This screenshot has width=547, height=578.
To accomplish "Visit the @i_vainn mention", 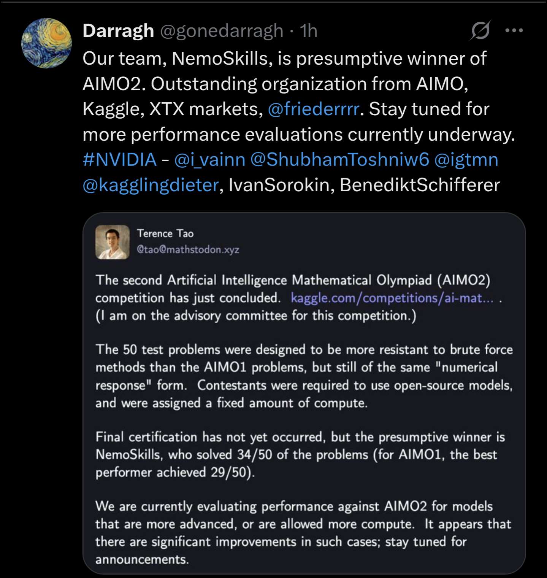I will tap(210, 160).
